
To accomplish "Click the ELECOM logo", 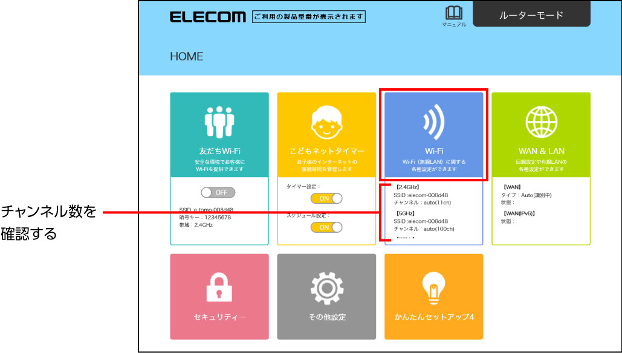I will coord(208,17).
